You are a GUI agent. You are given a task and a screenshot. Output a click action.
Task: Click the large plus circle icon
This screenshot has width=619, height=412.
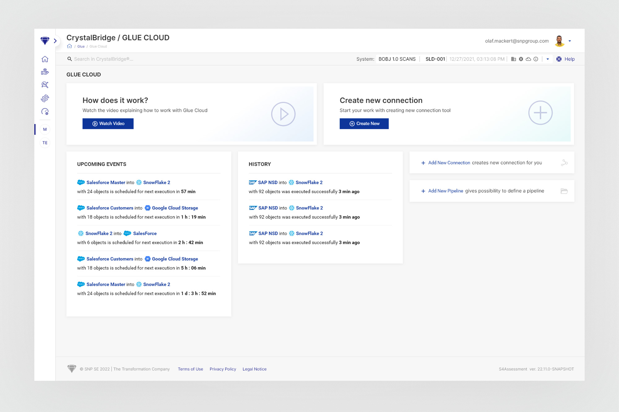pos(540,113)
